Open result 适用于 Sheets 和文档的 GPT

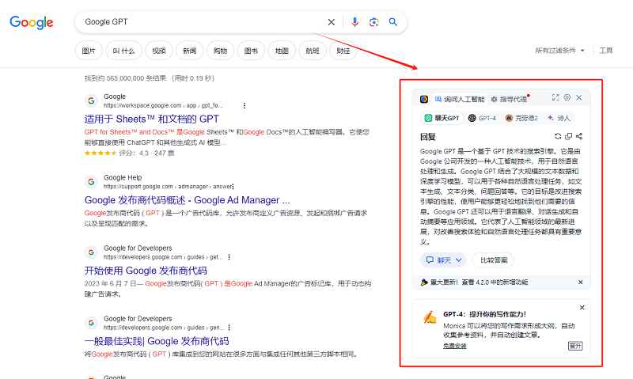(x=152, y=119)
